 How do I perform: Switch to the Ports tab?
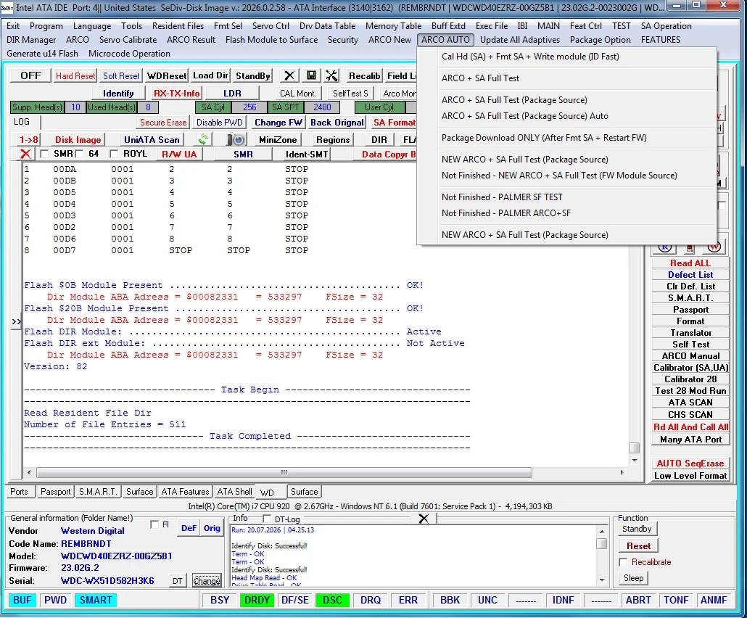coord(19,492)
